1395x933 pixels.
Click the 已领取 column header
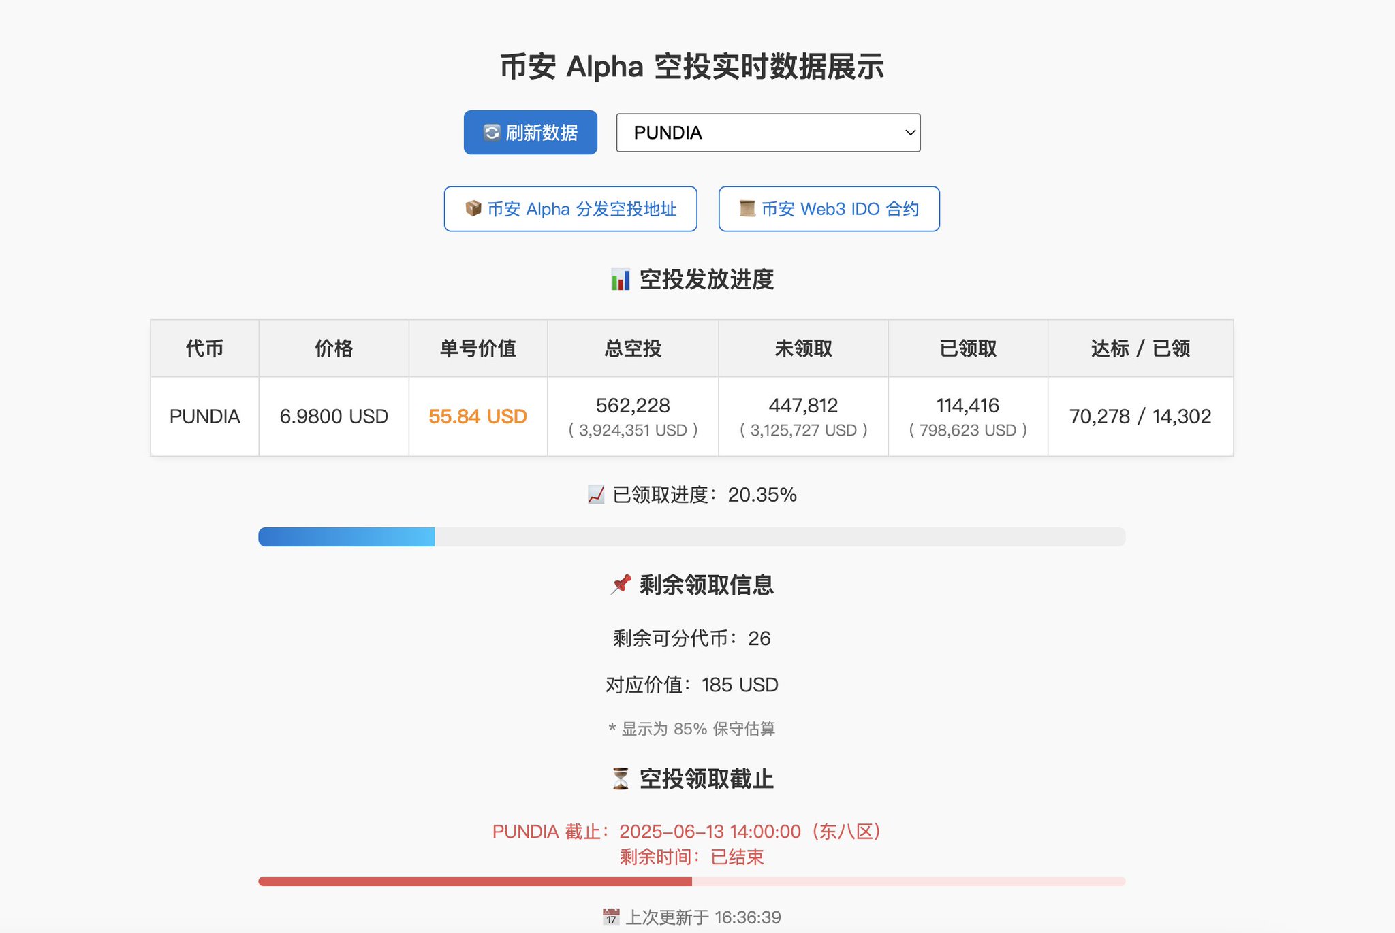[968, 348]
